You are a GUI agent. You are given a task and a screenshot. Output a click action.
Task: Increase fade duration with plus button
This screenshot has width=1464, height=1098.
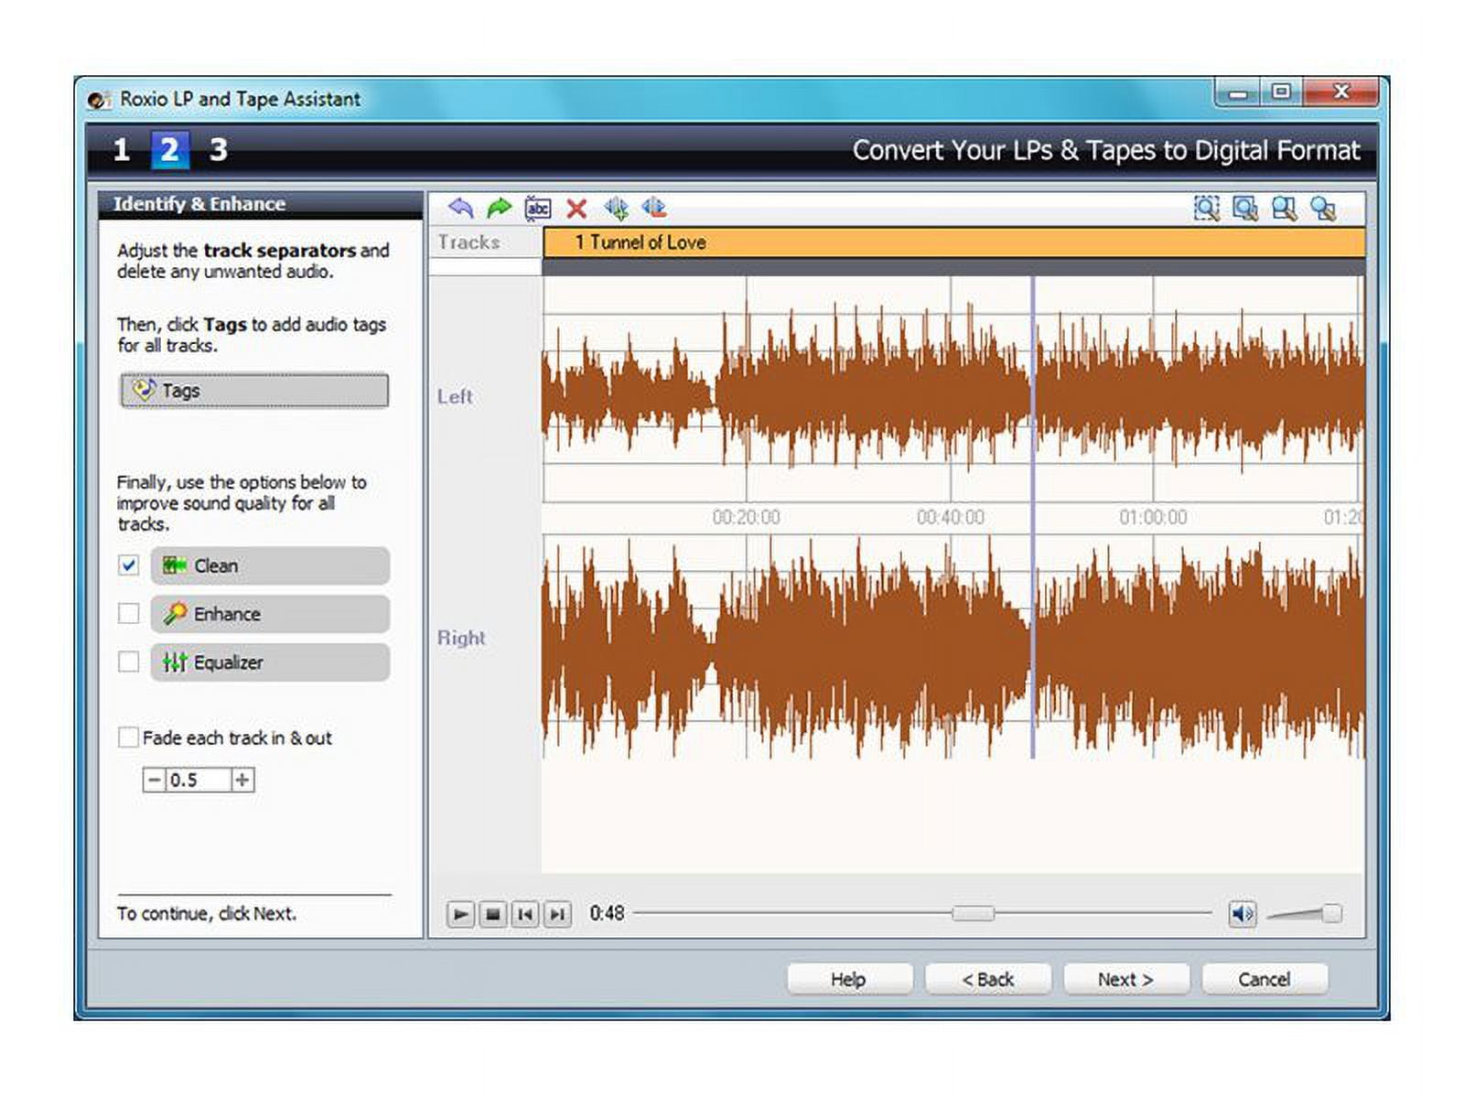point(242,780)
